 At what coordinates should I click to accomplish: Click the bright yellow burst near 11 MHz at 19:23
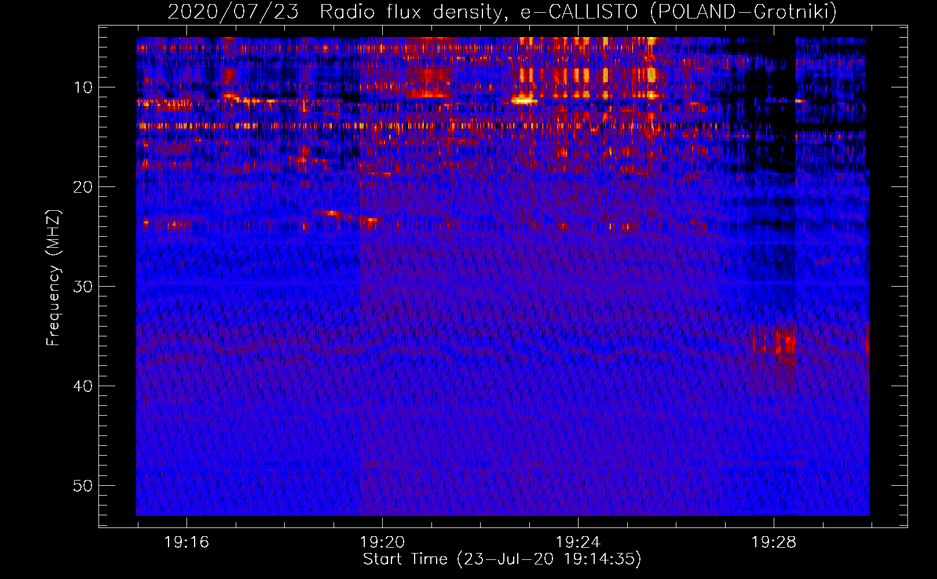point(525,101)
